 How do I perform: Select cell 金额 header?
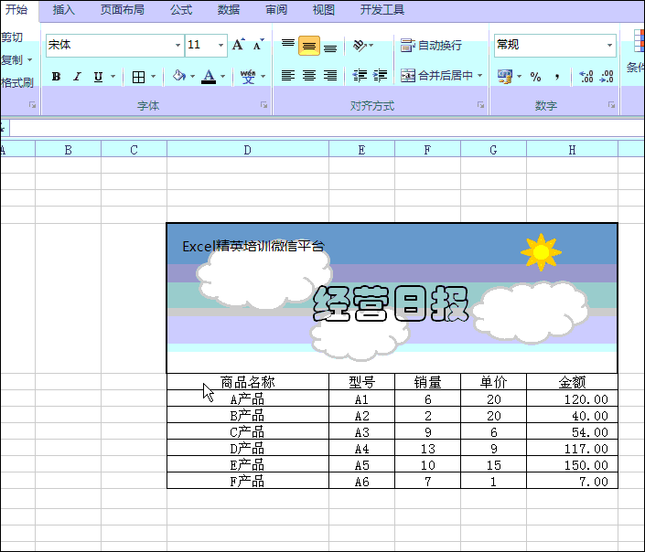tap(572, 382)
